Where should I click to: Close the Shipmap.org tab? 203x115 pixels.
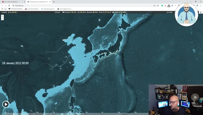[x=50, y=2]
